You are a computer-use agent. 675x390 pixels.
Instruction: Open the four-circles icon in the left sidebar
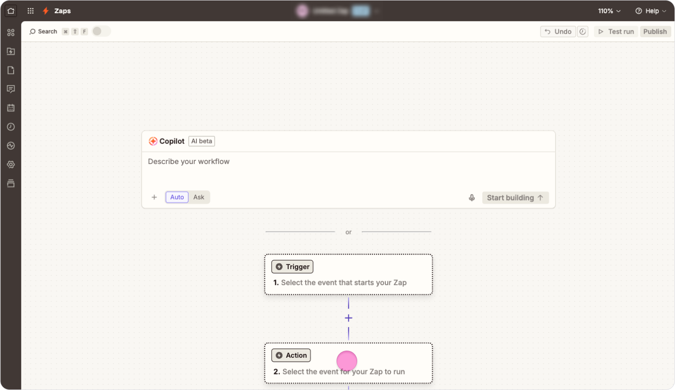tap(11, 32)
